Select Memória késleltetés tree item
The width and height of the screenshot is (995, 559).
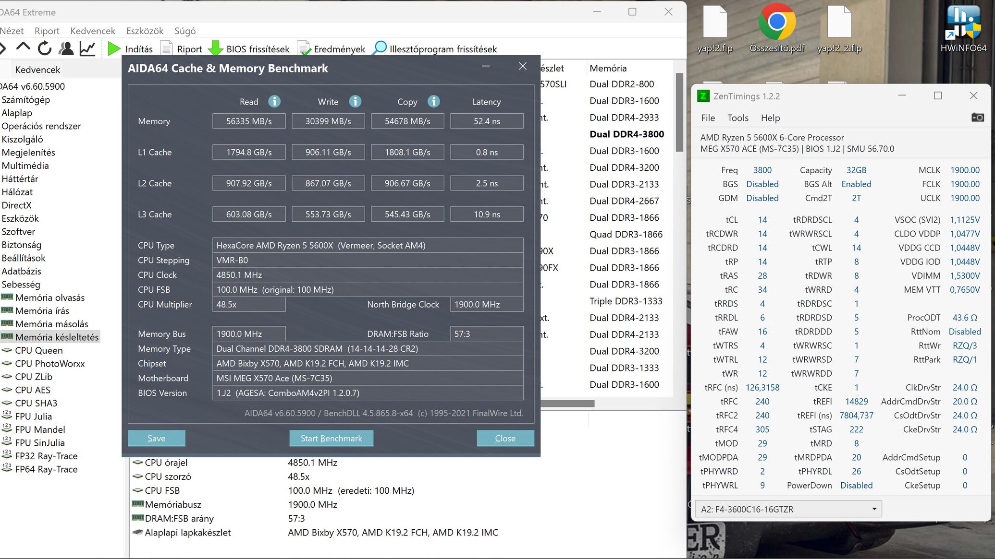tap(57, 337)
